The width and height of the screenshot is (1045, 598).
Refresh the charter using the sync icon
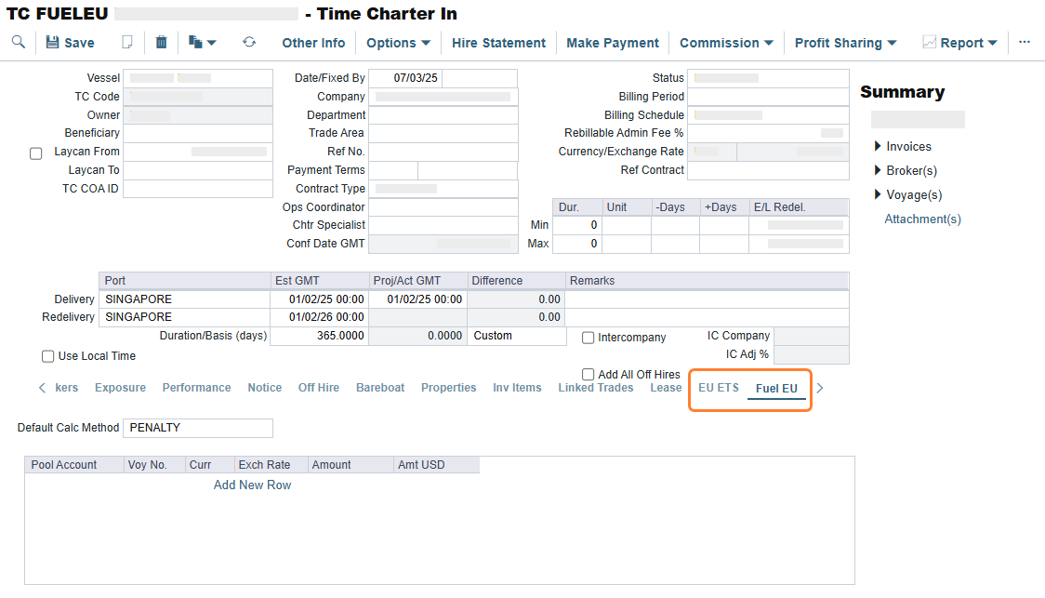248,43
